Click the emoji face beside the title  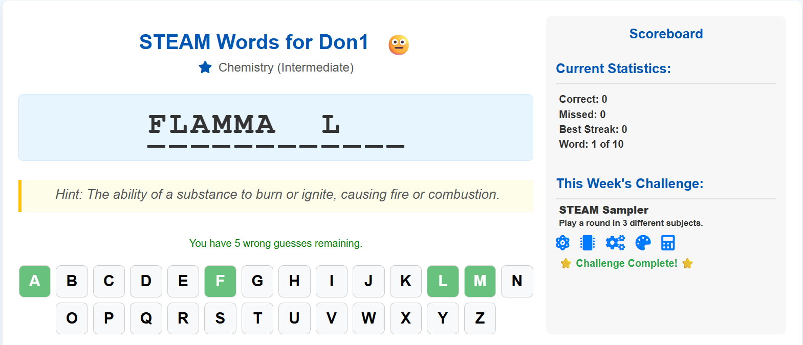tap(399, 45)
